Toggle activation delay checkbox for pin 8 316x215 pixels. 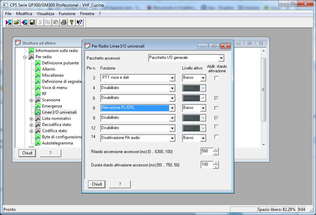(x=216, y=108)
